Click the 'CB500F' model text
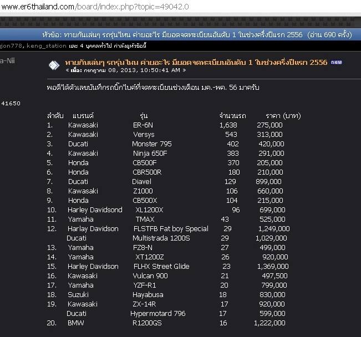This screenshot has width=361, height=337. pyautogui.click(x=145, y=163)
